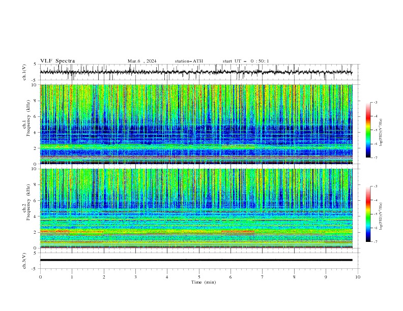Click time axis tick label '5'

pos(199,277)
